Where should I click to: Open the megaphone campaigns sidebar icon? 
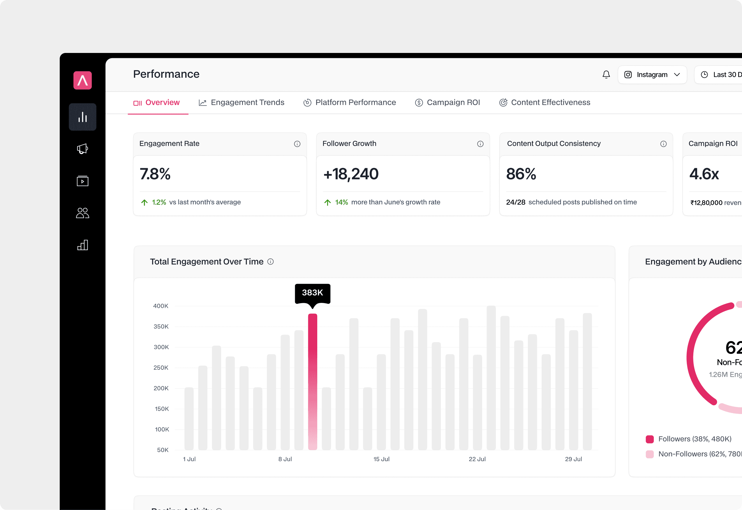[82, 149]
